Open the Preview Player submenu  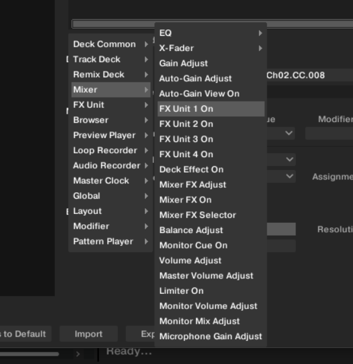(110, 135)
